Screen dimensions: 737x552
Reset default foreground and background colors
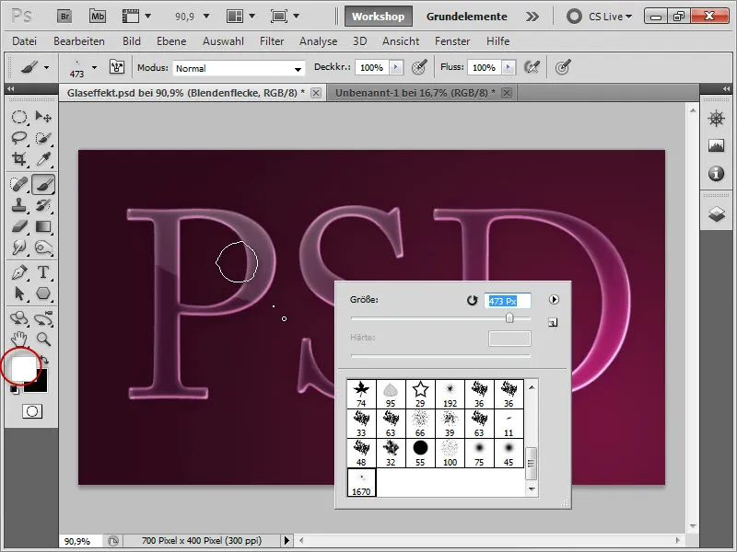pyautogui.click(x=15, y=389)
